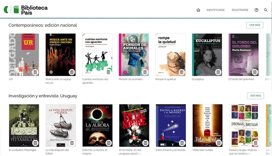This screenshot has height=156, width=272.
Task: Open search with the magnifier icon
Action: pos(266,10)
